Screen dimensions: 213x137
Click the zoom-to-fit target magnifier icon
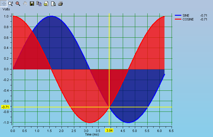[18, 4]
